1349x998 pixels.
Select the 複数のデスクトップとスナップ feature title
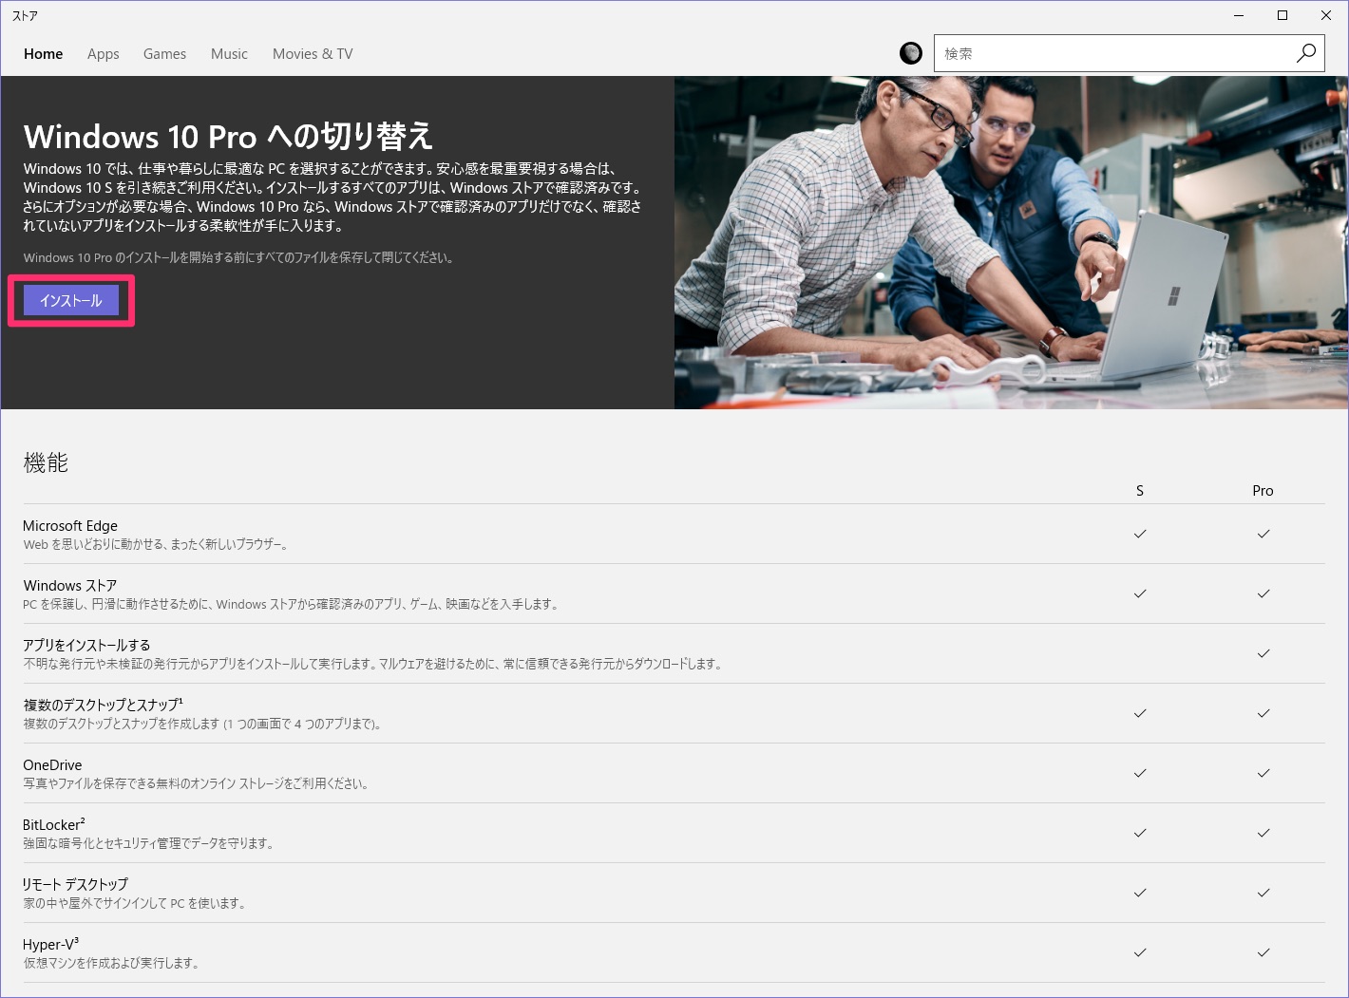pyautogui.click(x=103, y=705)
